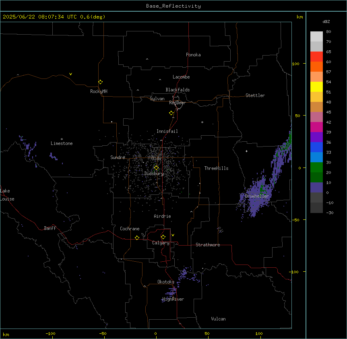The width and height of the screenshot is (347, 339).
Task: Select the Innisfail label
Action: [167, 131]
